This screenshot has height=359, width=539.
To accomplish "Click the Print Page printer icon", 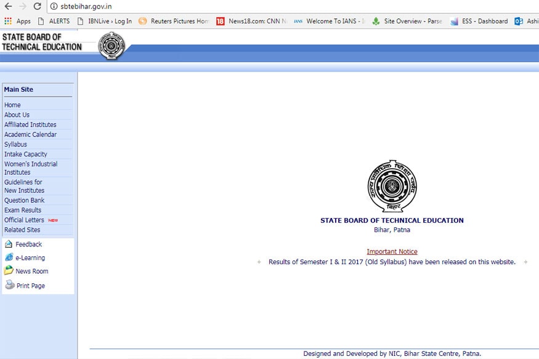I will (x=9, y=285).
